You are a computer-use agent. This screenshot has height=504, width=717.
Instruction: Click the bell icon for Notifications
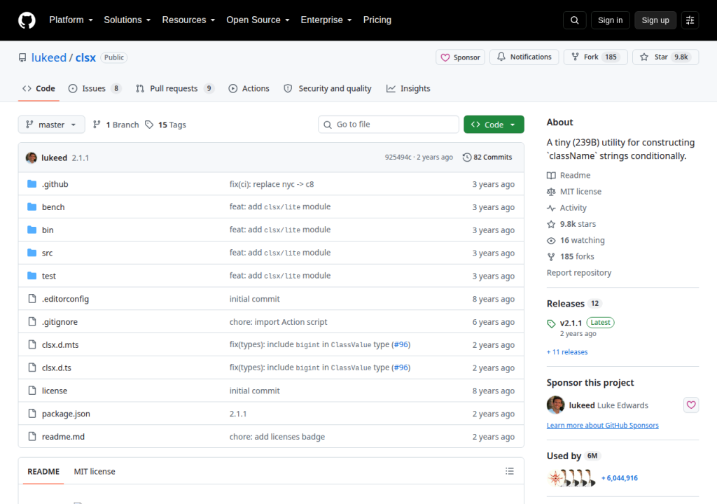click(x=501, y=57)
